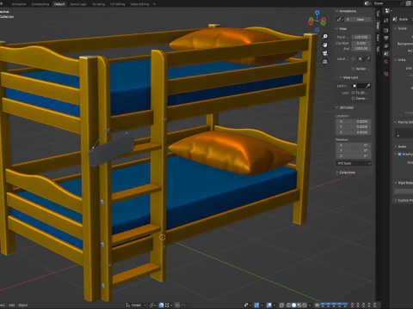This screenshot has width=413, height=309.
Task: Disable the Gravity checkbox
Action: coord(399,154)
